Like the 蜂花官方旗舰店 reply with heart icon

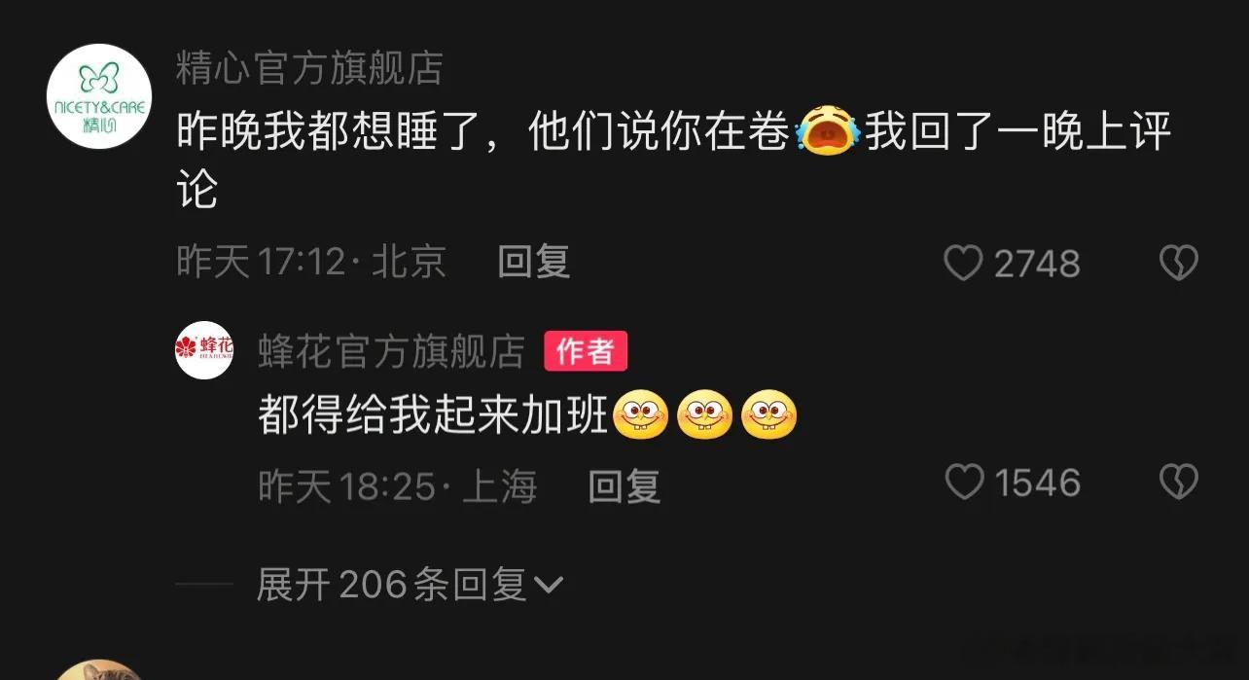[x=964, y=483]
